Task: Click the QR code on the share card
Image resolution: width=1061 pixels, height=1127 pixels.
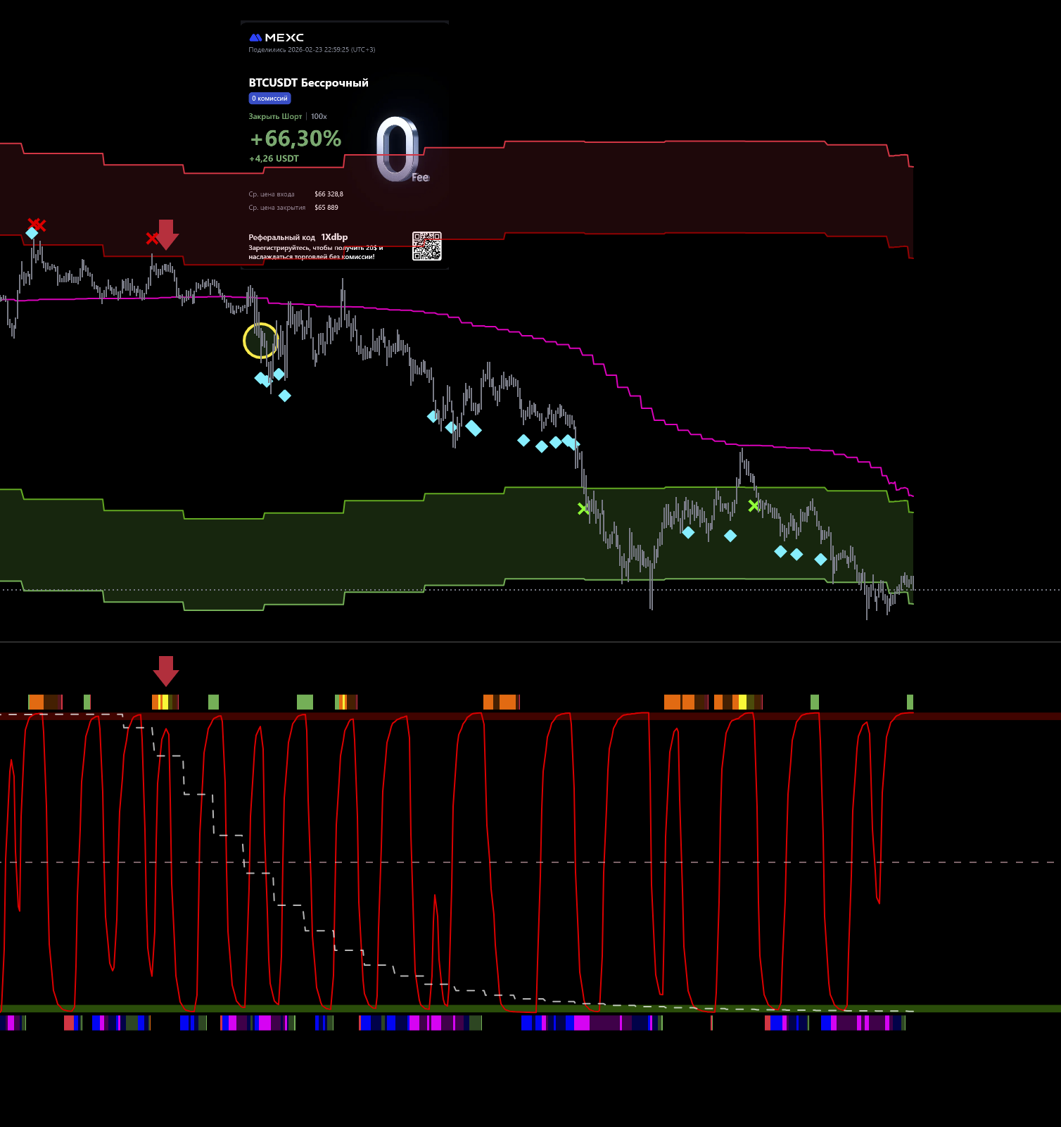Action: coord(426,246)
